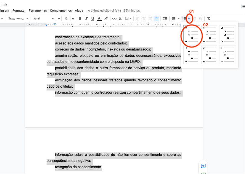Open the Ferramentas menu

pyautogui.click(x=38, y=10)
